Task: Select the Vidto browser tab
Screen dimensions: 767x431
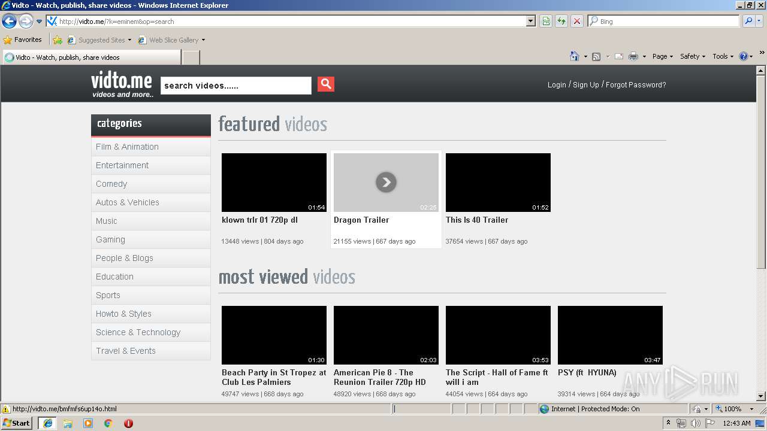Action: 92,57
